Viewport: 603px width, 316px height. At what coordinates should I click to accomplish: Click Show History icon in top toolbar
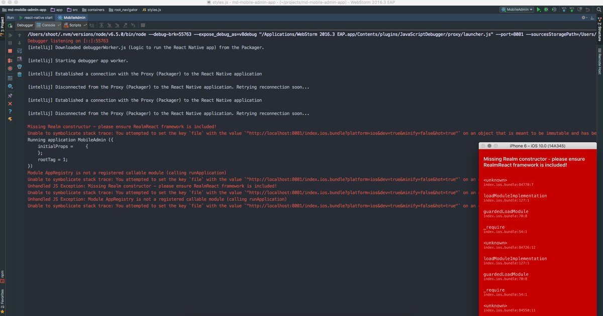pos(579,10)
